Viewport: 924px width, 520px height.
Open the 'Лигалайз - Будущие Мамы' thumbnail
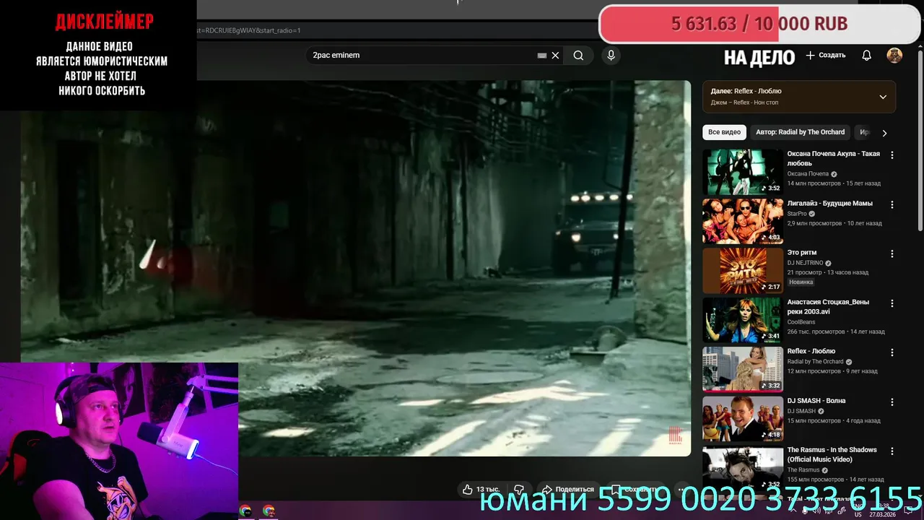(x=743, y=221)
